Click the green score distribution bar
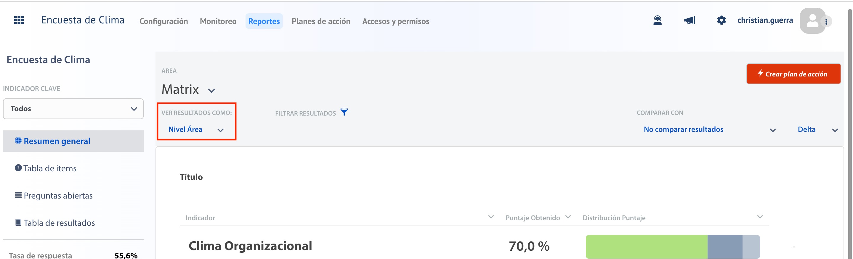 tap(646, 247)
